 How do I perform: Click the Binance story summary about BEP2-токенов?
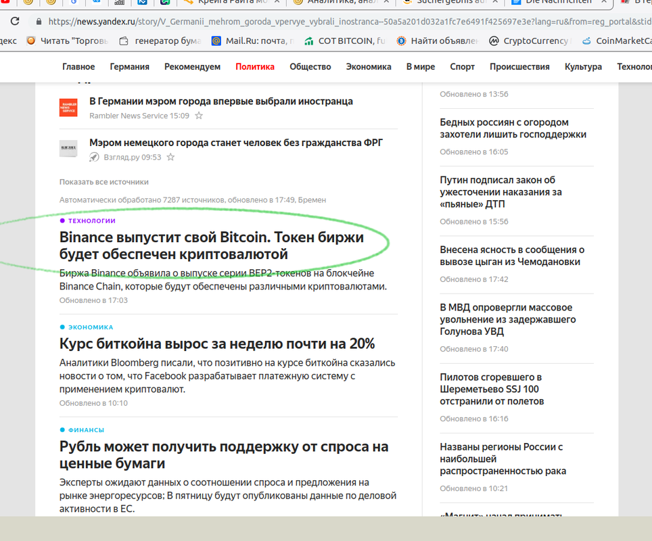click(223, 280)
